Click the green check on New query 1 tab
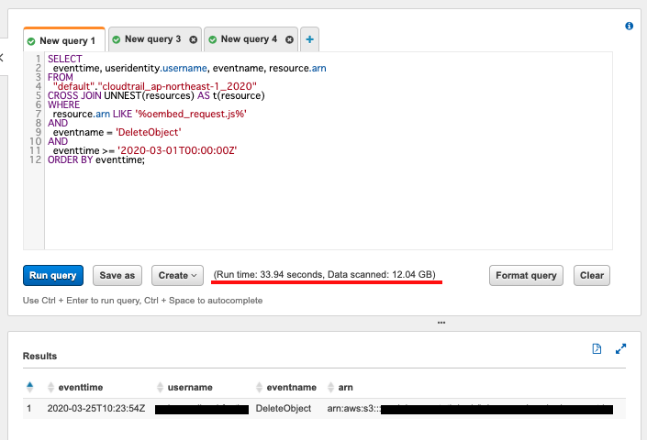The width and height of the screenshot is (647, 440). click(31, 41)
